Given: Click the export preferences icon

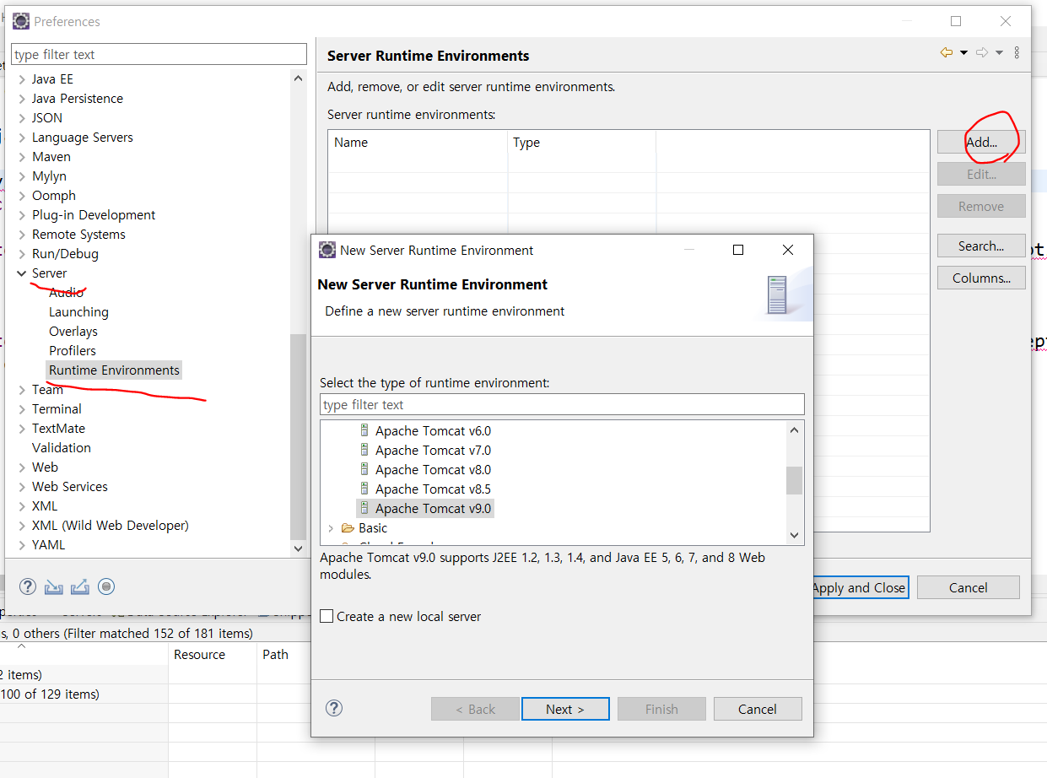Looking at the screenshot, I should pos(80,586).
